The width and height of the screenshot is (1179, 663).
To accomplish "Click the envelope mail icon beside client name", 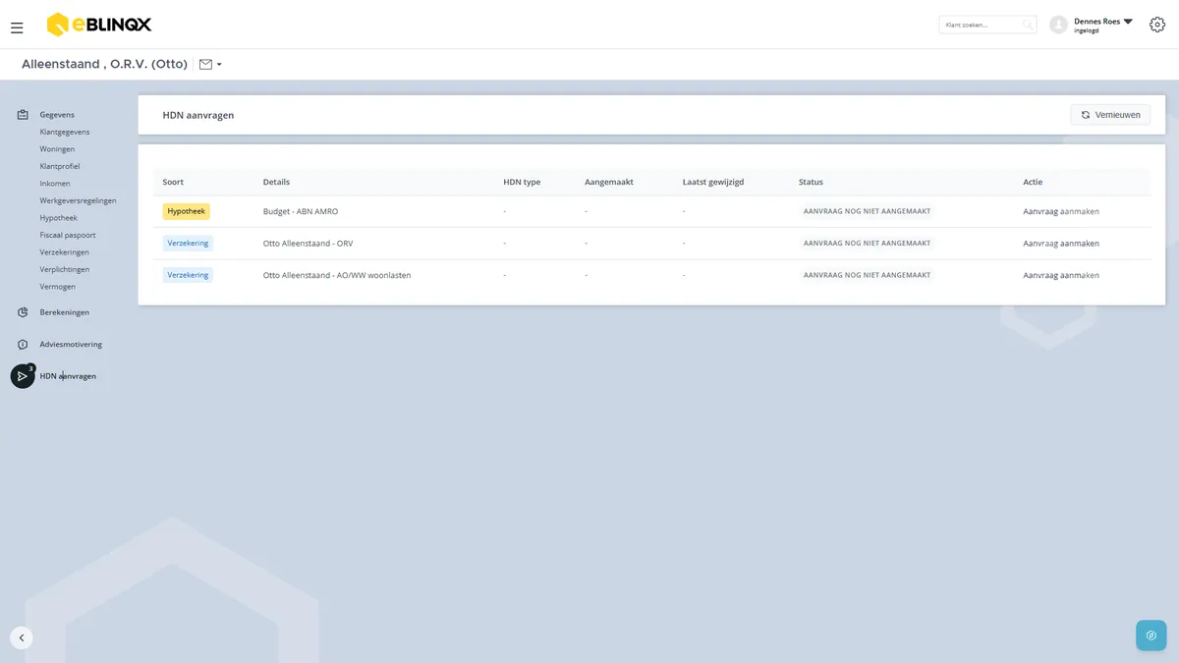I will 205,64.
